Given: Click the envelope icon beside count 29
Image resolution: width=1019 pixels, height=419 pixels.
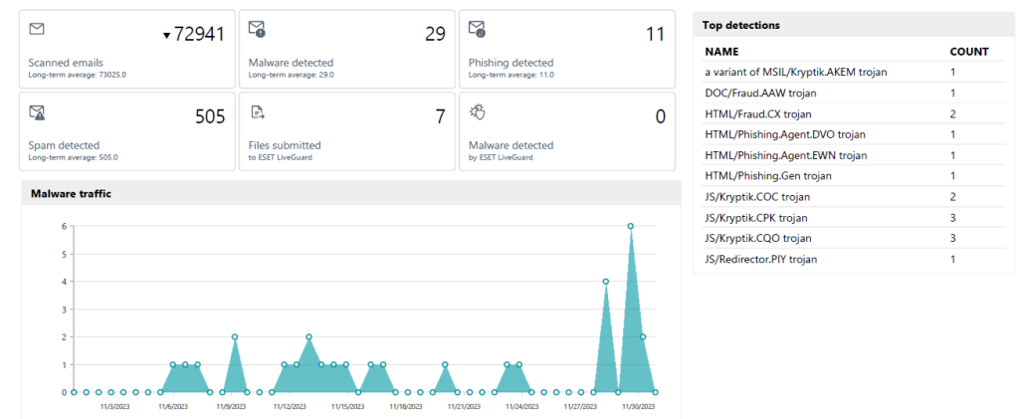Looking at the screenshot, I should [257, 29].
